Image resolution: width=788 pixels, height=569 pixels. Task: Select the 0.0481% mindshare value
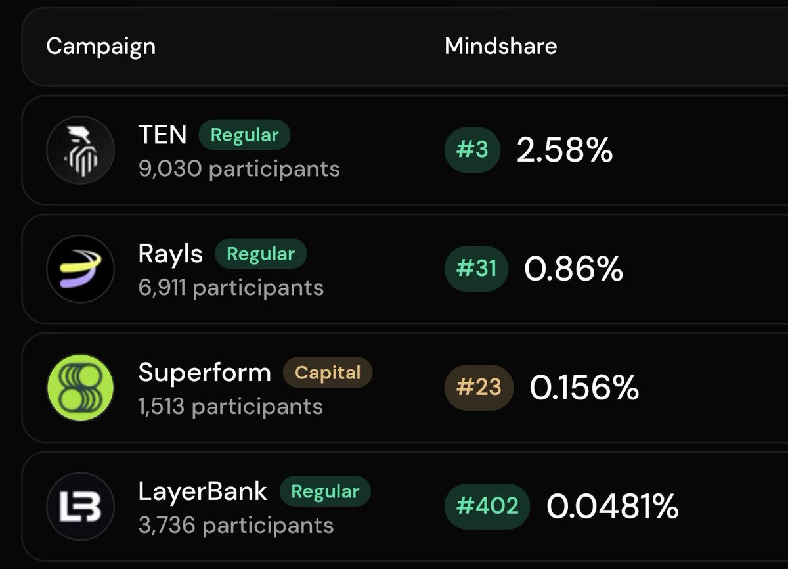[613, 507]
